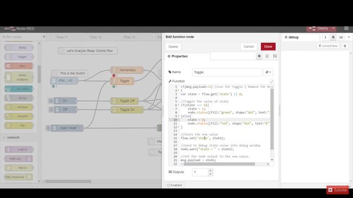Viewport: 353px width, 198px height.
Task: Expand the function code editor
Action: point(272,81)
